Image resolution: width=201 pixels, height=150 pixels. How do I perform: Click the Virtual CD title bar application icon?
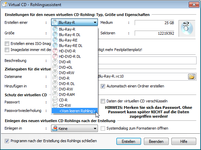(4, 4)
